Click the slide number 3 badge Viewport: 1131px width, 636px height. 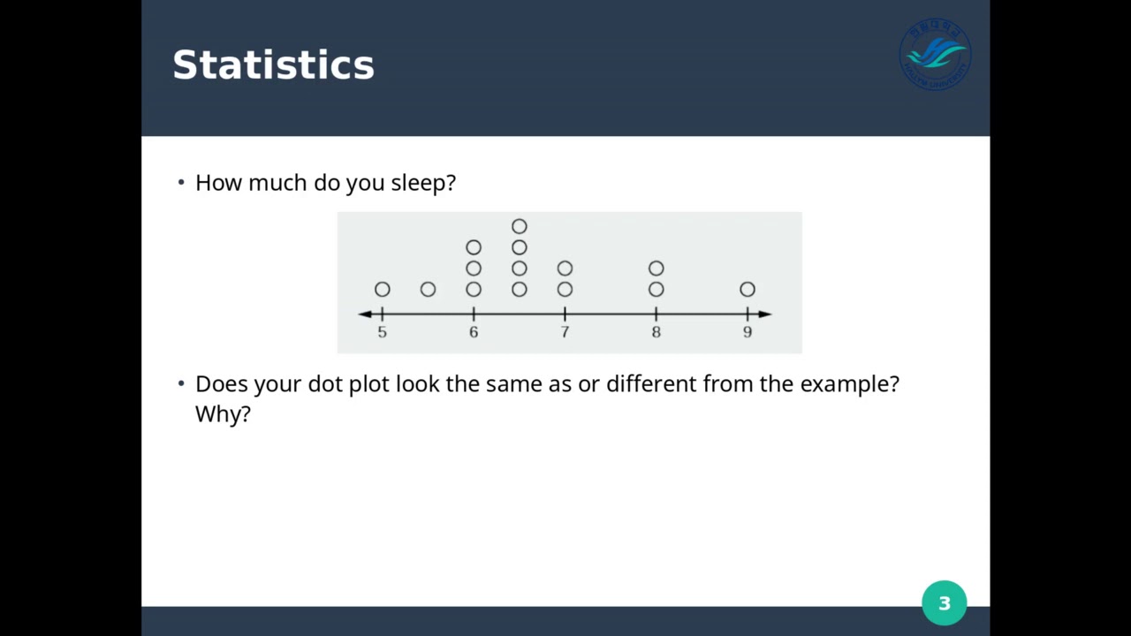point(944,603)
